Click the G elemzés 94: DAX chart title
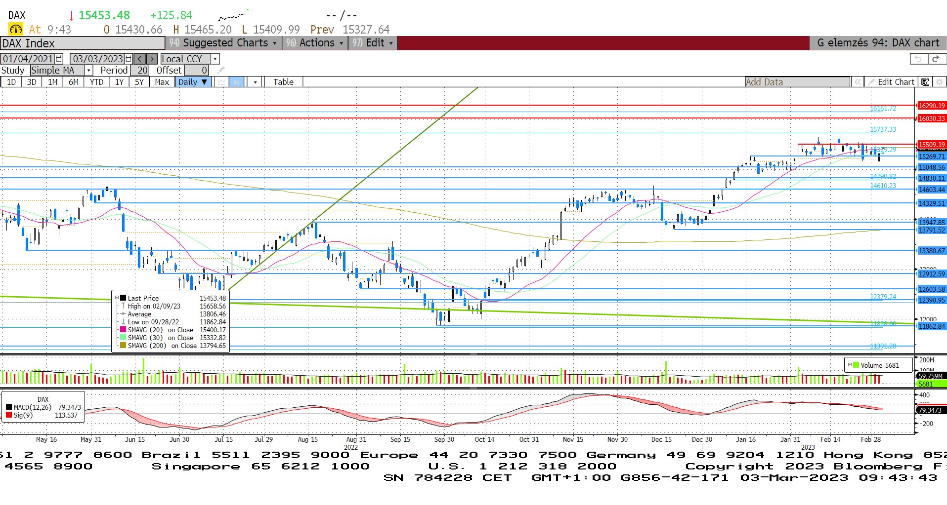 pyautogui.click(x=878, y=43)
